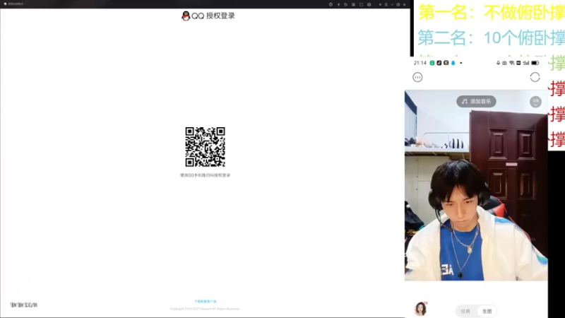Click the lightning bolt icon in title bar
This screenshot has height=318, width=565.
[x=339, y=5]
